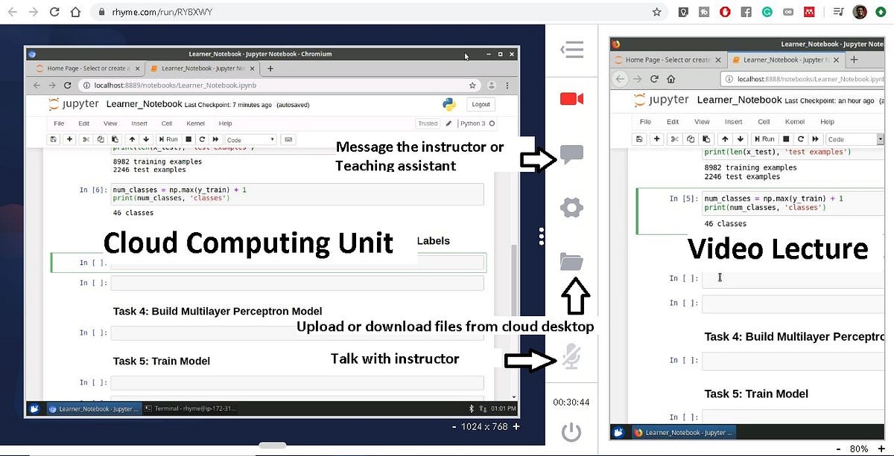Viewport: 894px width, 456px height.
Task: Open the Rhyme settings gear
Action: pos(571,208)
